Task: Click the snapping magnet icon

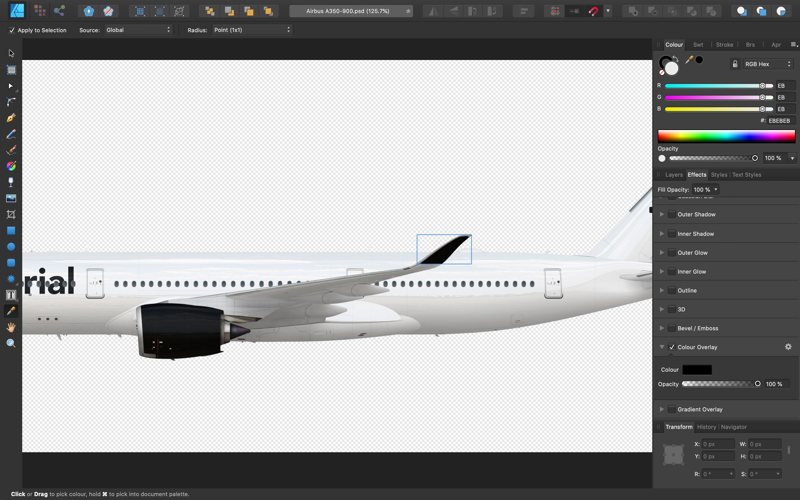Action: point(593,11)
